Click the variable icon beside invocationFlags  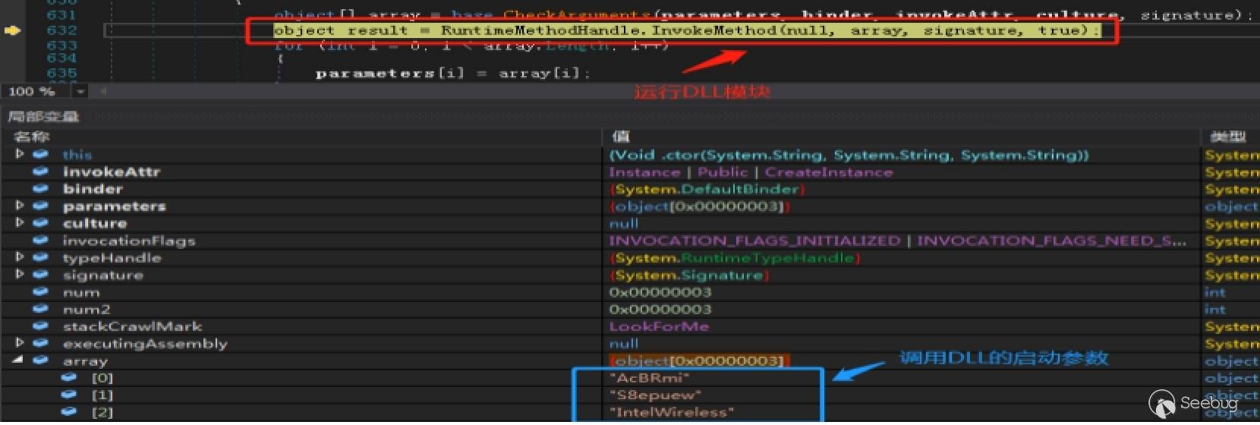pyautogui.click(x=41, y=241)
